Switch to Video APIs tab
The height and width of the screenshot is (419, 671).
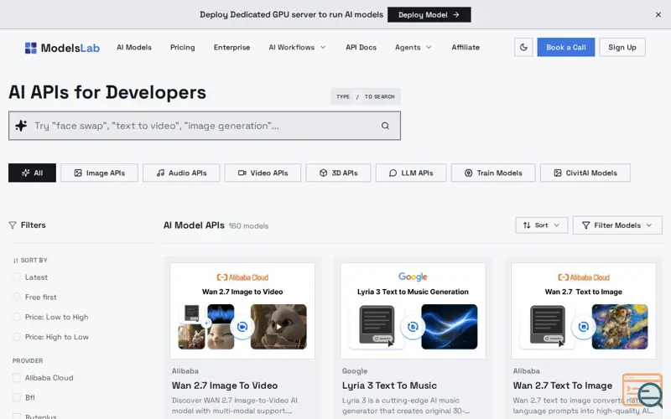263,173
